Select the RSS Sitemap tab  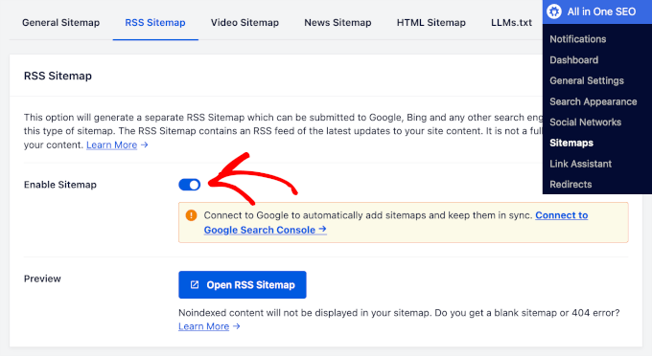pyautogui.click(x=155, y=23)
